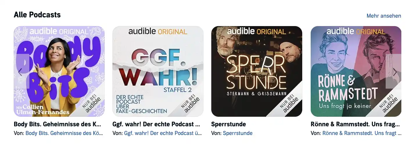
Task: Open the blue Sperrstunde author link
Action: point(238,133)
